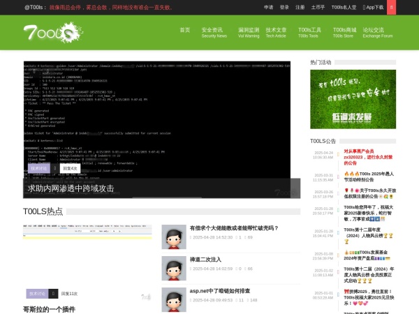Open the T00ls名人堂 hall of fame link

tap(344, 7)
